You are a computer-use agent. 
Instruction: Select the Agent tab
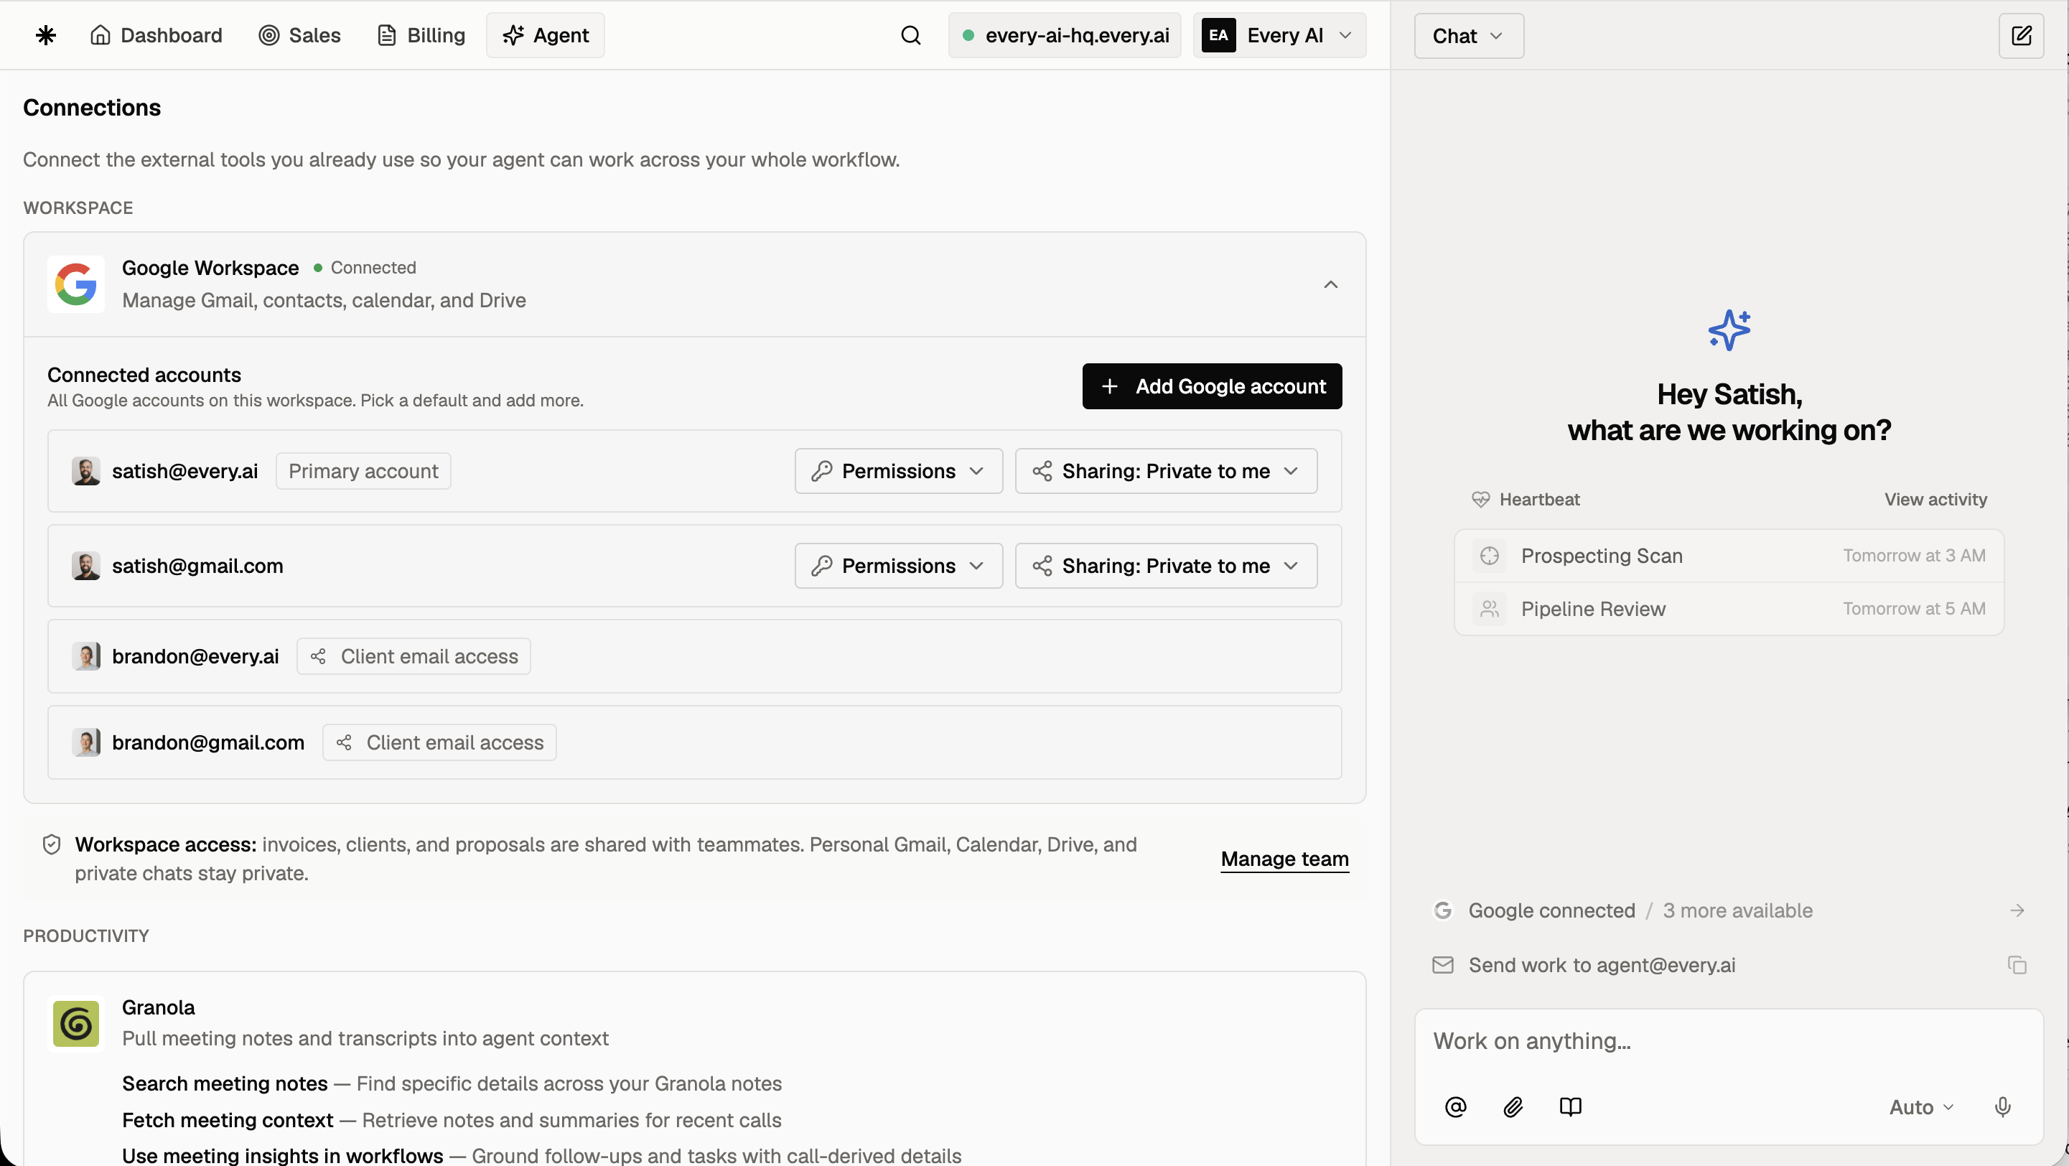click(546, 35)
